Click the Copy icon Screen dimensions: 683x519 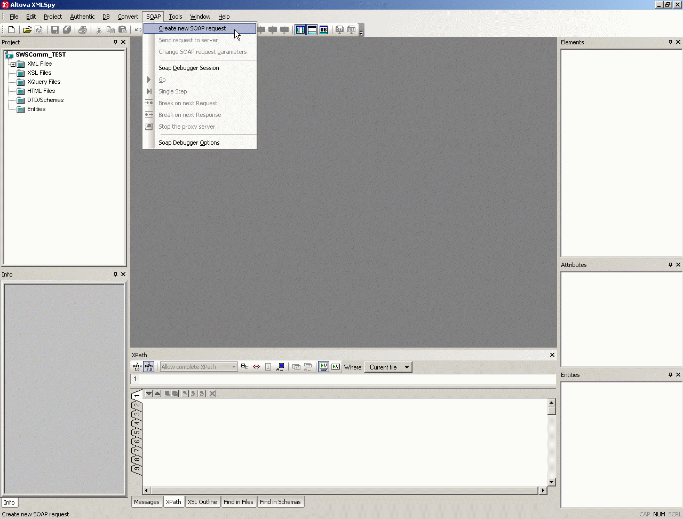pyautogui.click(x=110, y=30)
